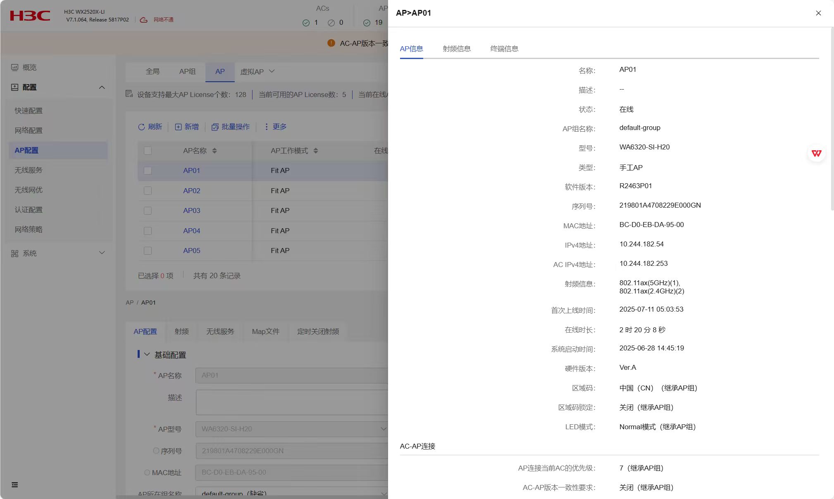Switch to the AP组 tab
This screenshot has width=834, height=499.
point(187,71)
